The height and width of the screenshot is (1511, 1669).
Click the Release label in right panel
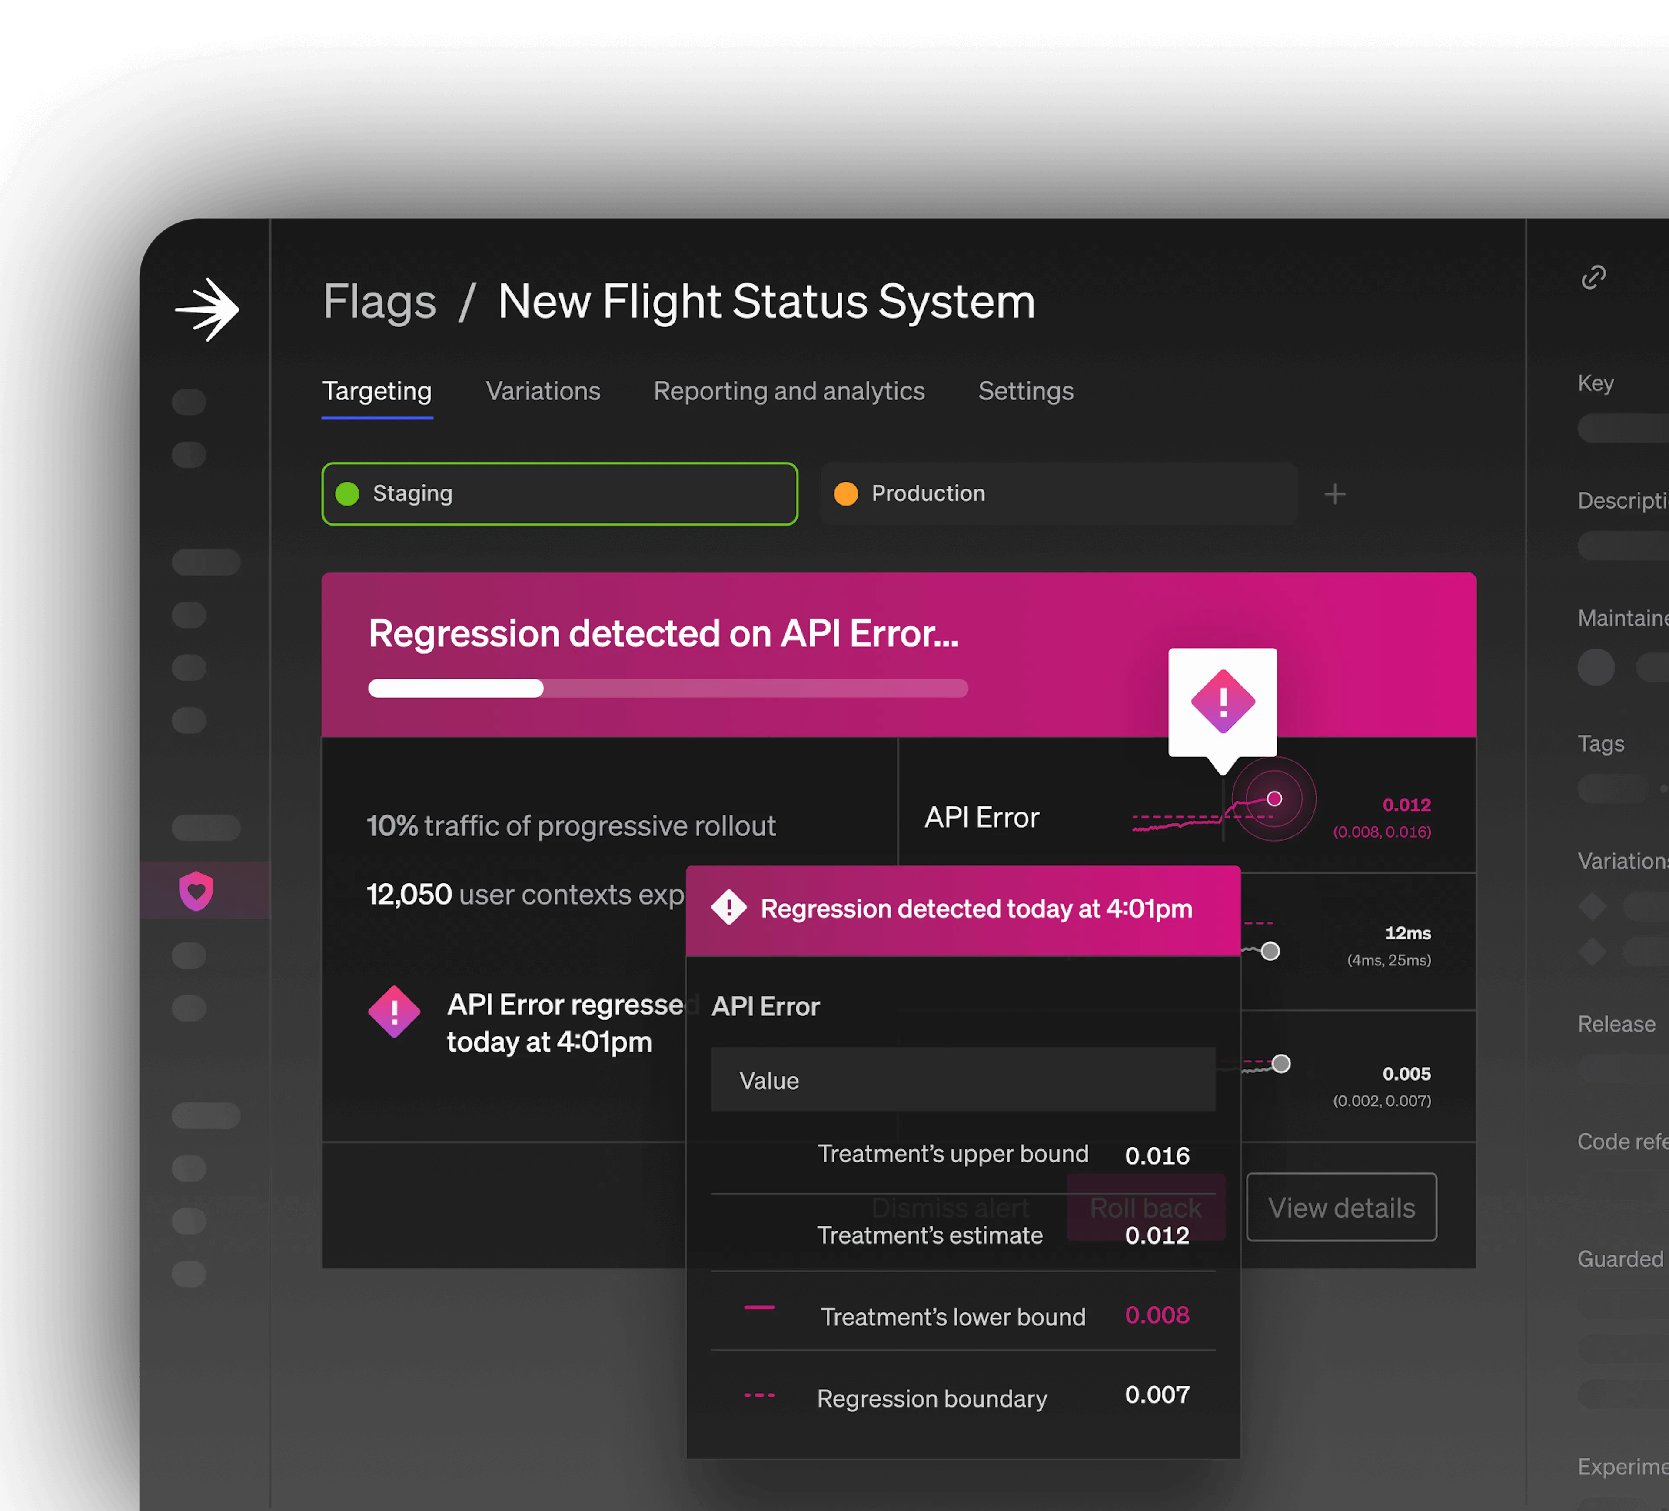click(x=1616, y=1024)
